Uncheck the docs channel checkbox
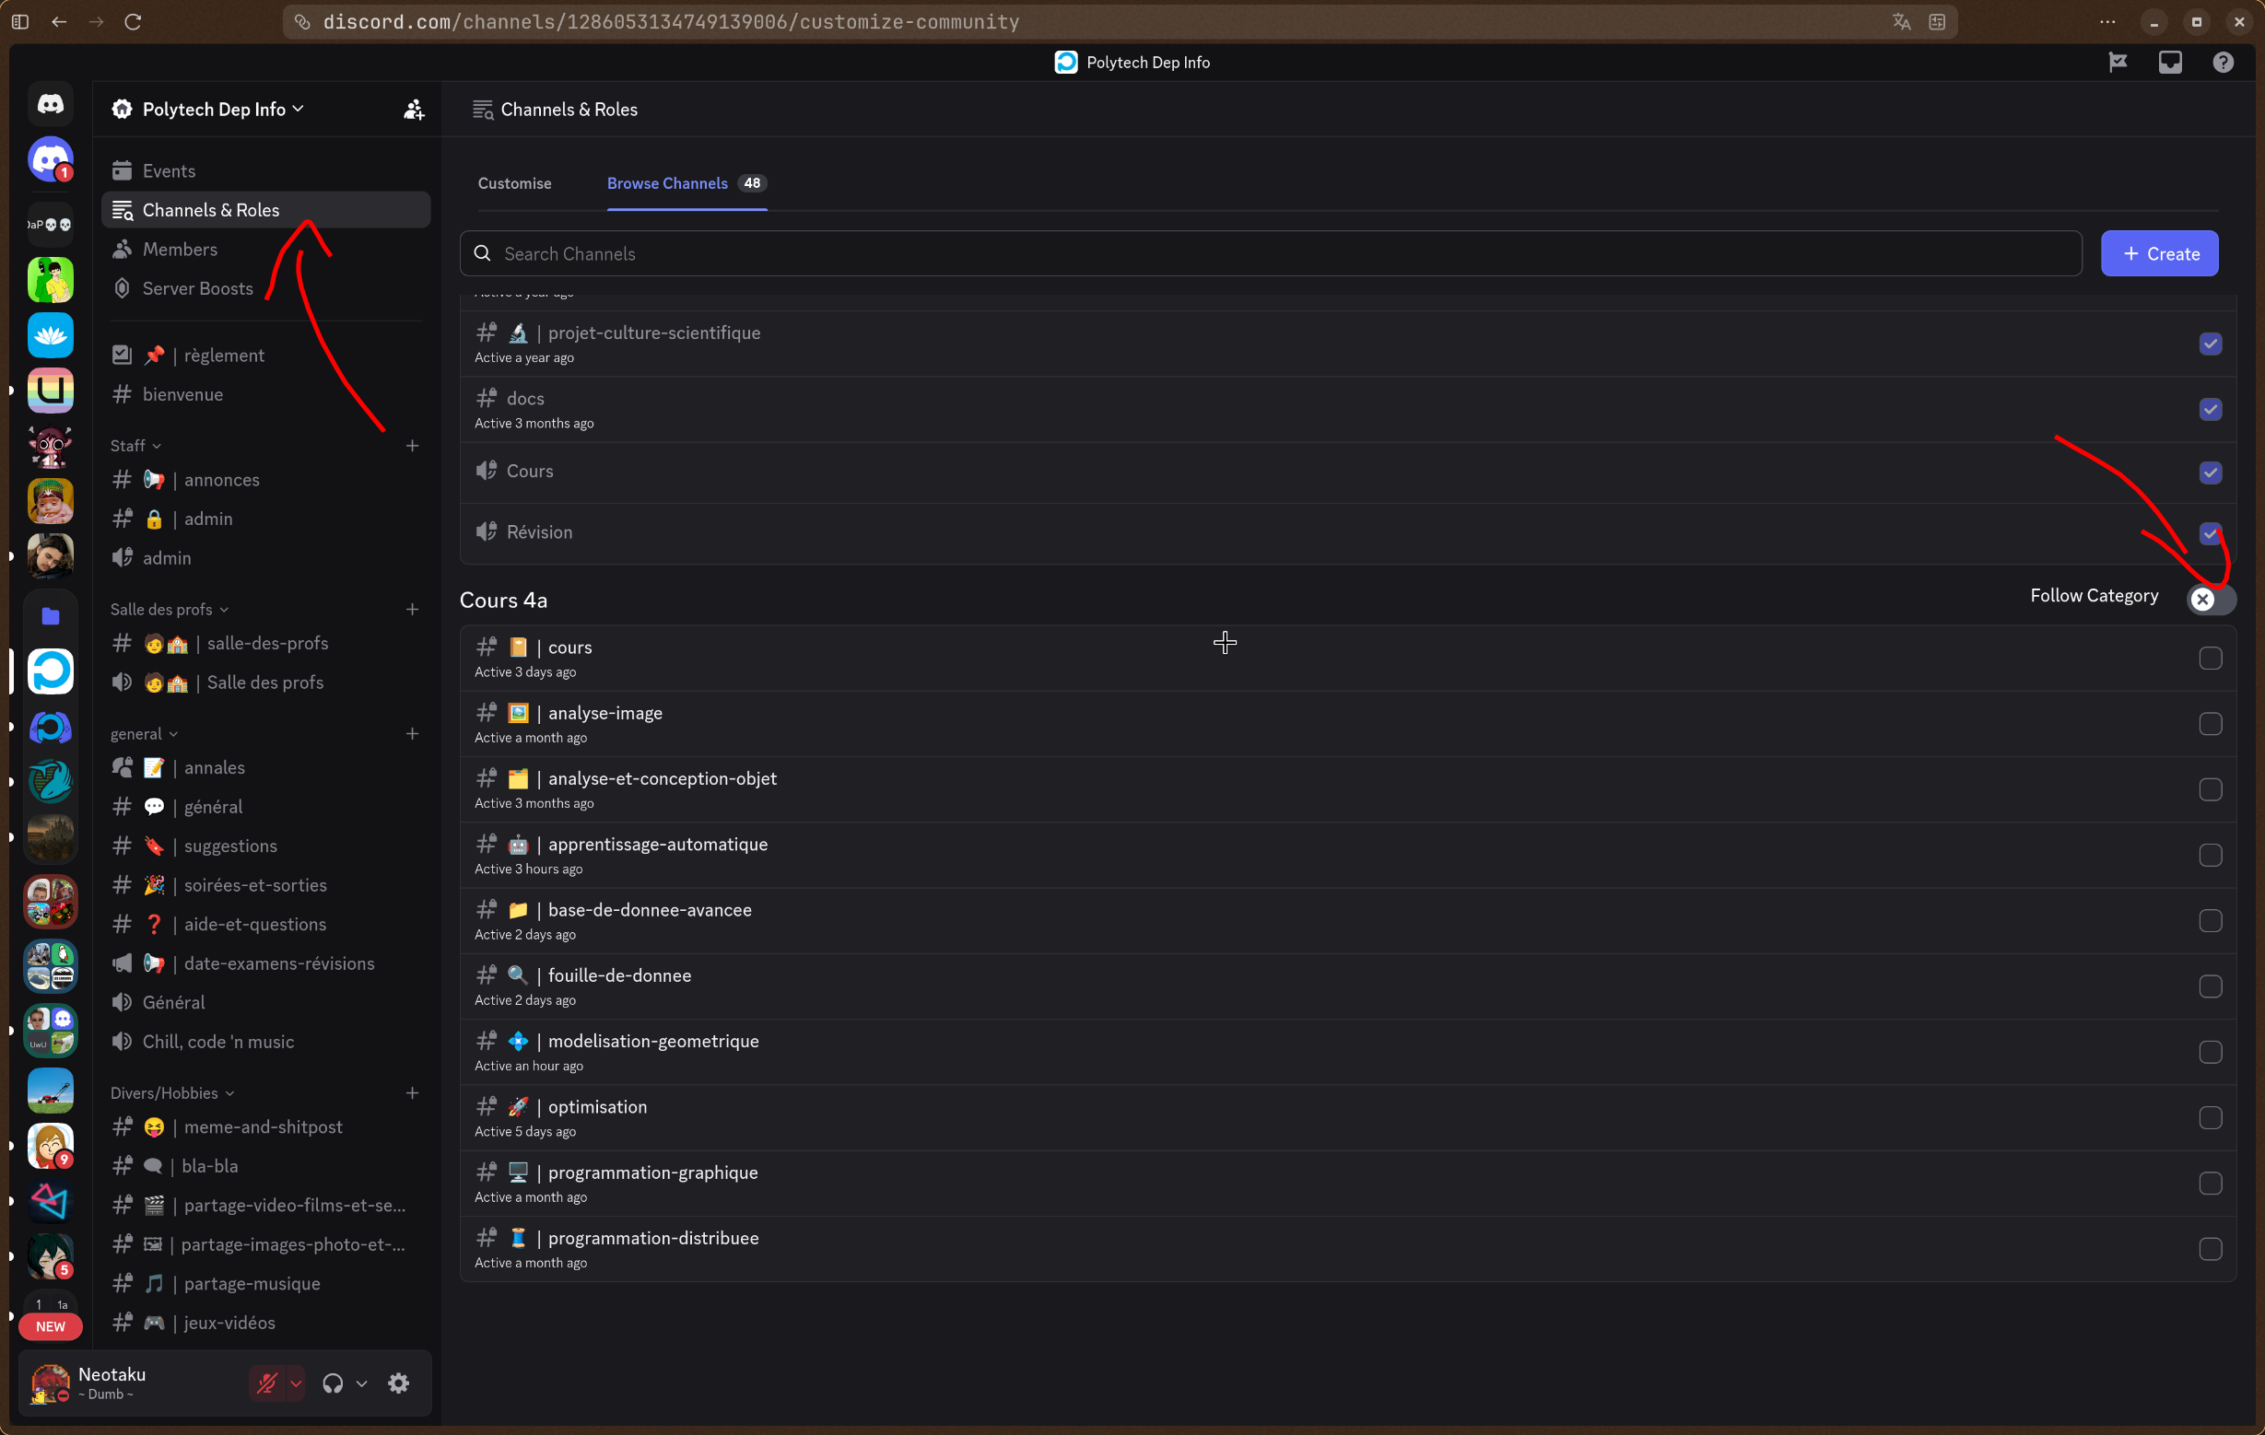This screenshot has width=2265, height=1435. tap(2210, 409)
